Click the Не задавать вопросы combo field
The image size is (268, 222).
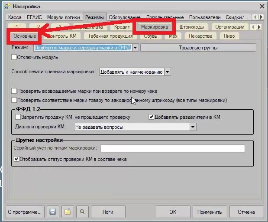coord(132,127)
